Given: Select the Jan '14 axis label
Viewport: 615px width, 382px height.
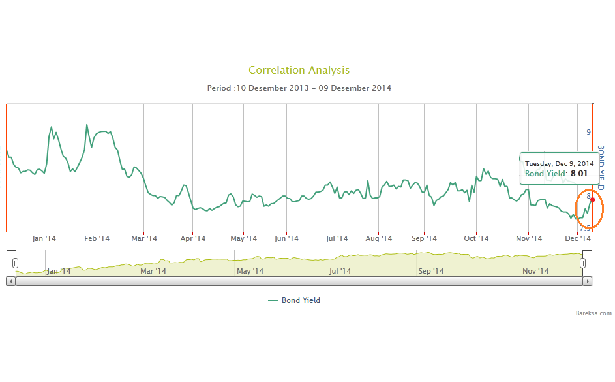Looking at the screenshot, I should [43, 238].
